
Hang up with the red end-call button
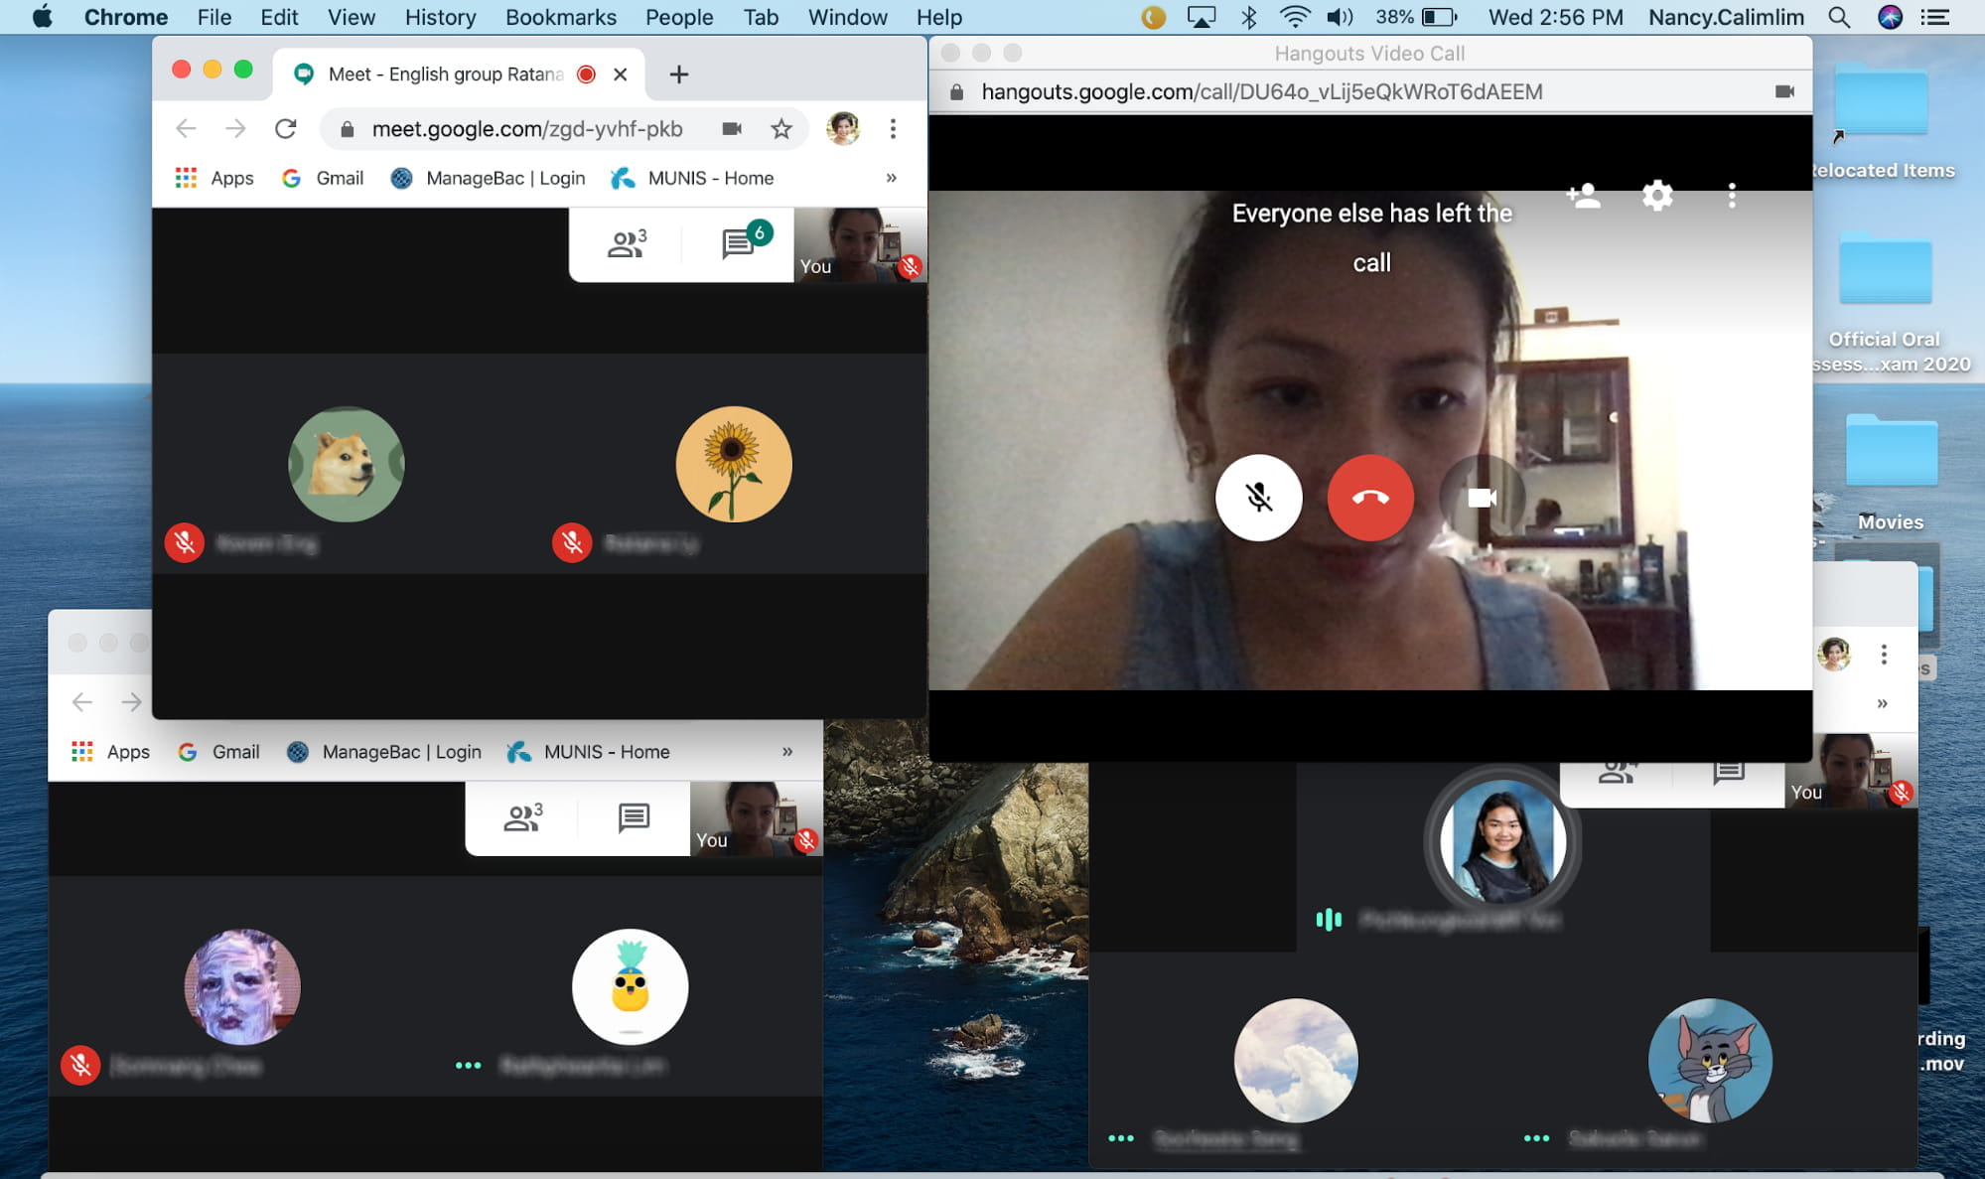[1370, 498]
